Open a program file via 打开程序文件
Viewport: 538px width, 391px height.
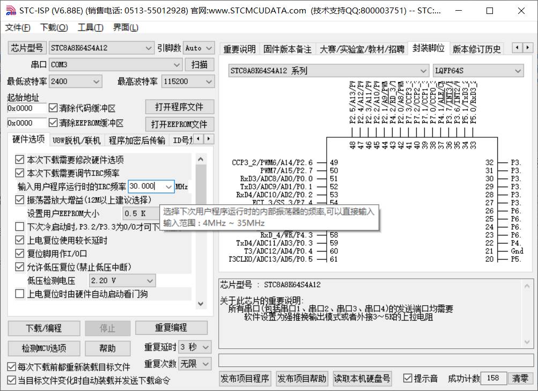179,107
